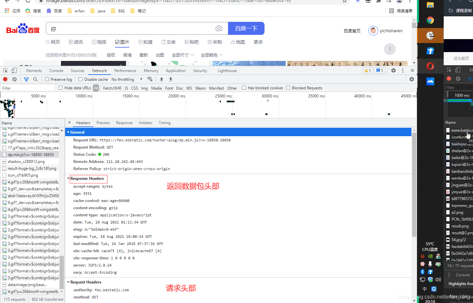This screenshot has height=303, width=473.
Task: Clear the network log
Action: coord(14,79)
